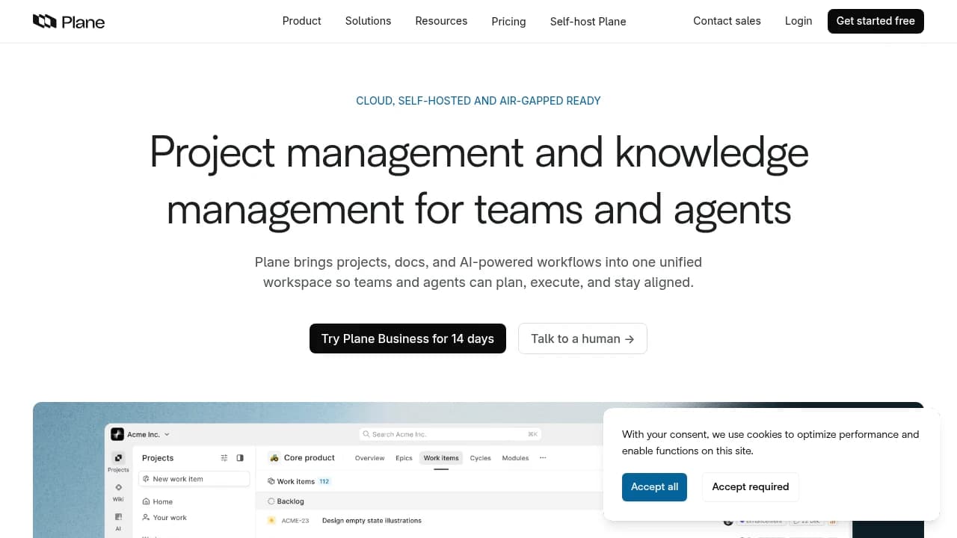Choose Accept required cookies
This screenshot has width=957, height=538.
[751, 487]
